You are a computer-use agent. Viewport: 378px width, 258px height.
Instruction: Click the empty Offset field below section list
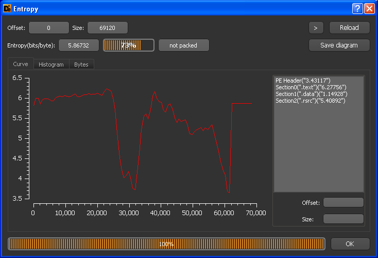[343, 202]
